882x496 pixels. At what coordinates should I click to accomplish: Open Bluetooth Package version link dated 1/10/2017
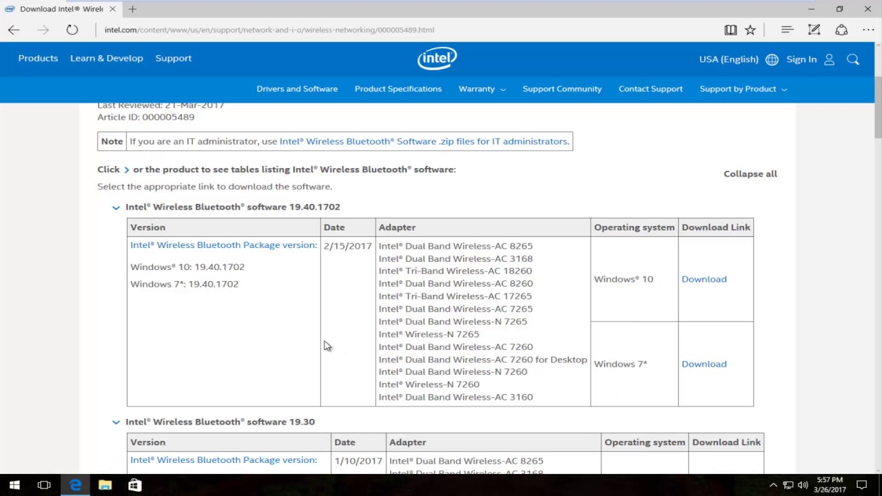click(223, 460)
